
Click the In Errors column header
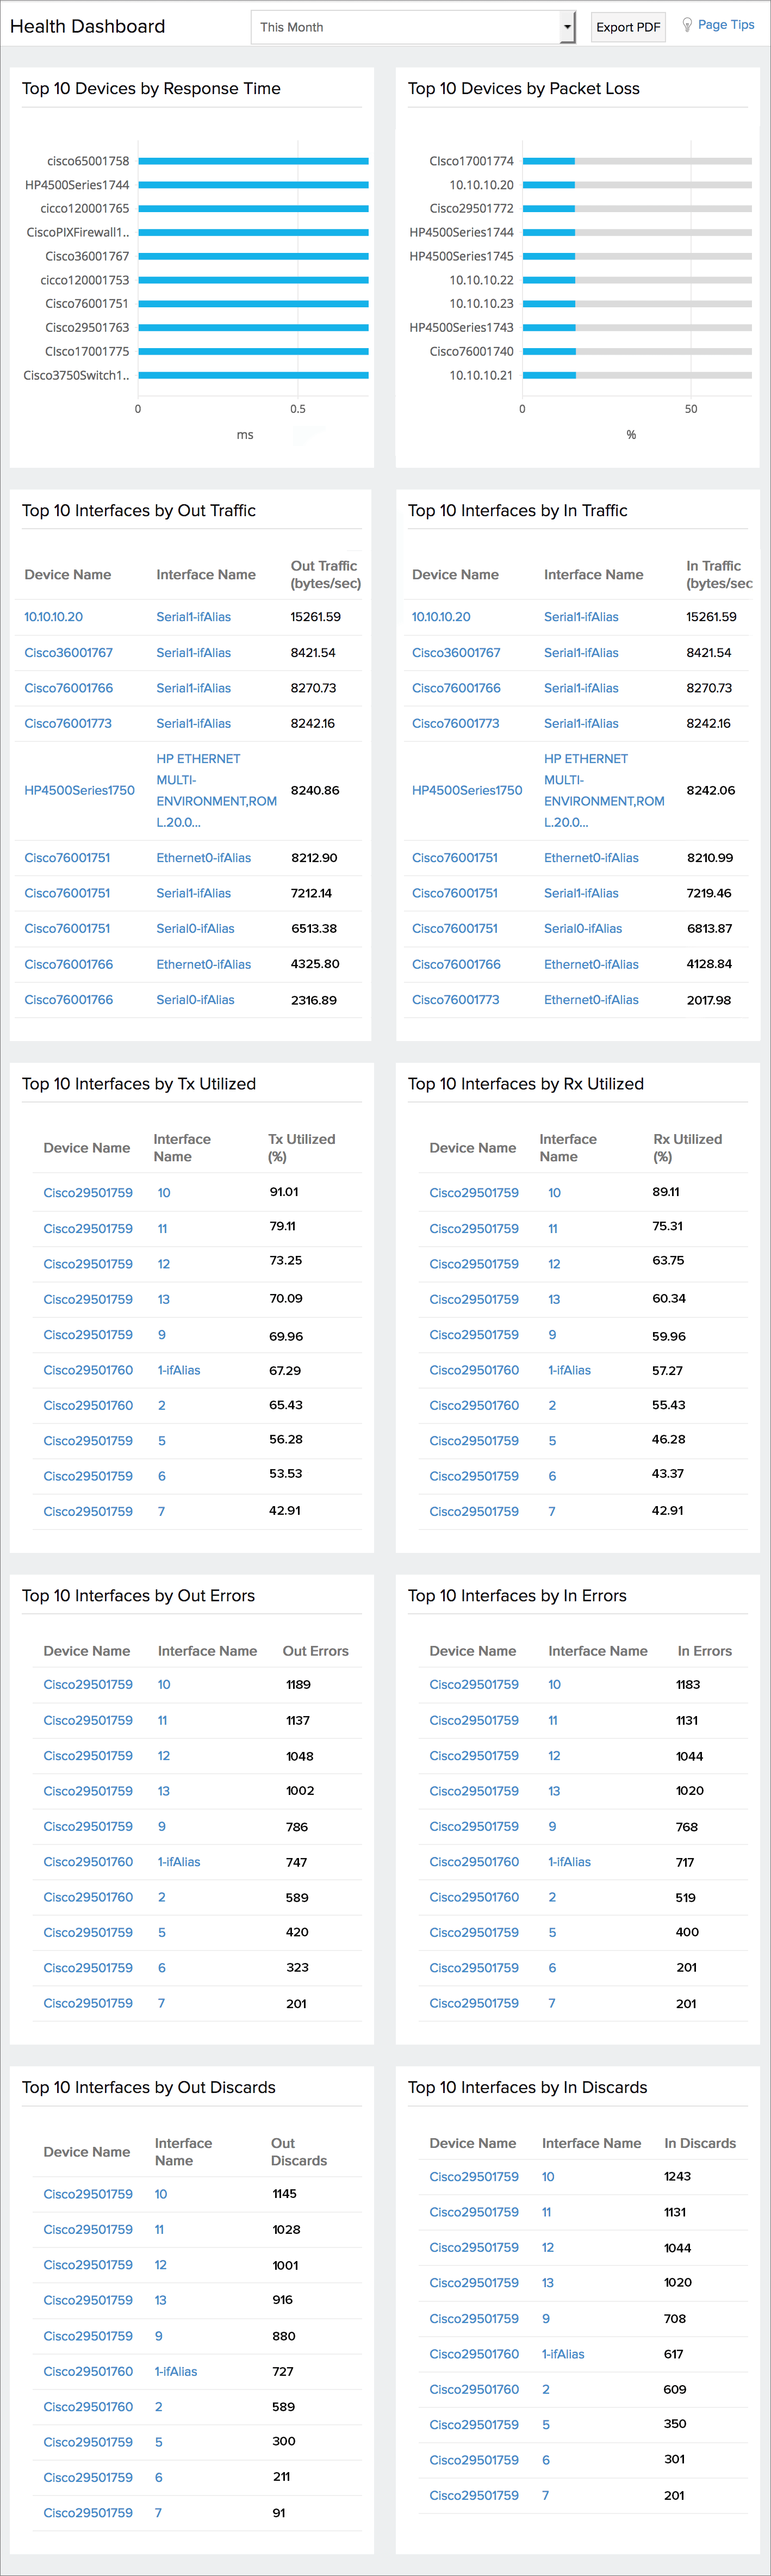point(705,1651)
